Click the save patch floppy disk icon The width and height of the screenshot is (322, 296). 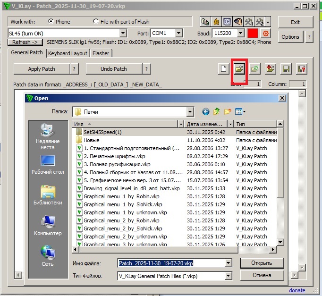point(286,69)
